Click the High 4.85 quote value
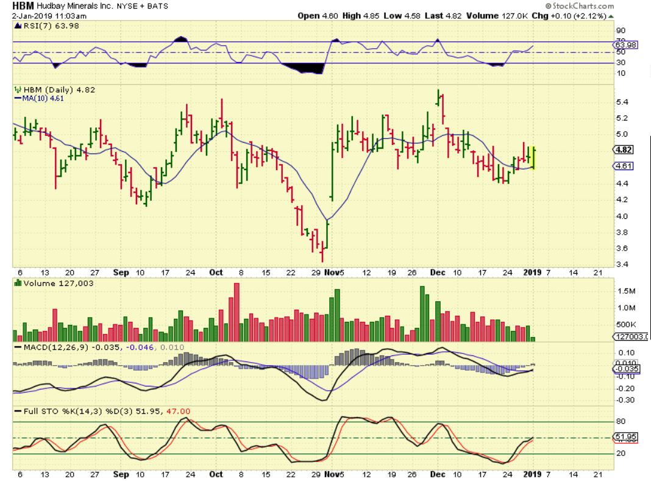The width and height of the screenshot is (651, 481). [361, 16]
